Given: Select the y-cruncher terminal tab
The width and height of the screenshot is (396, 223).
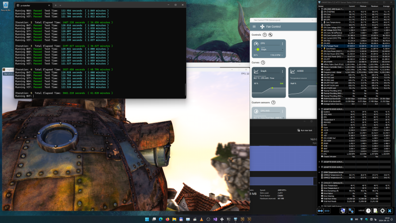Looking at the screenshot, I should click(x=34, y=5).
